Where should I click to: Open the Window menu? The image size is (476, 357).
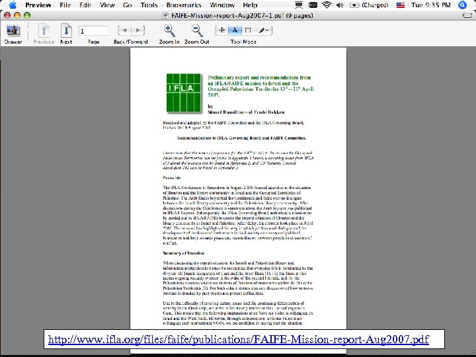222,5
